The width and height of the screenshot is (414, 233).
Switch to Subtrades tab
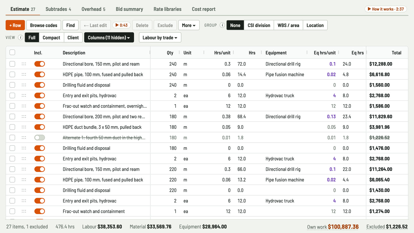pos(58,9)
